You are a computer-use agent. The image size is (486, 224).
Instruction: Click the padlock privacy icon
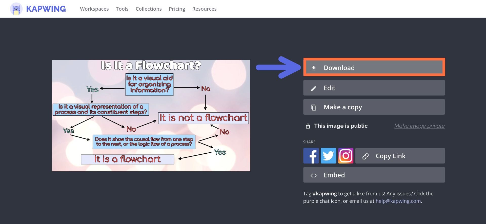pos(308,126)
